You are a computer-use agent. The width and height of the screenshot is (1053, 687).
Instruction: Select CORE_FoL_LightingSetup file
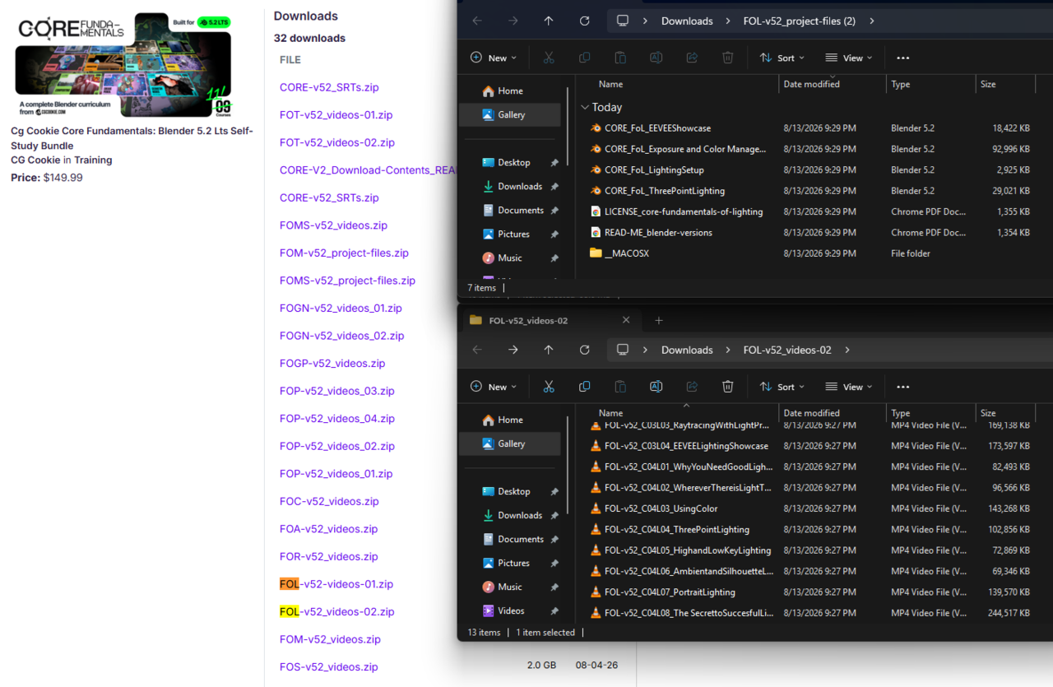click(x=656, y=170)
